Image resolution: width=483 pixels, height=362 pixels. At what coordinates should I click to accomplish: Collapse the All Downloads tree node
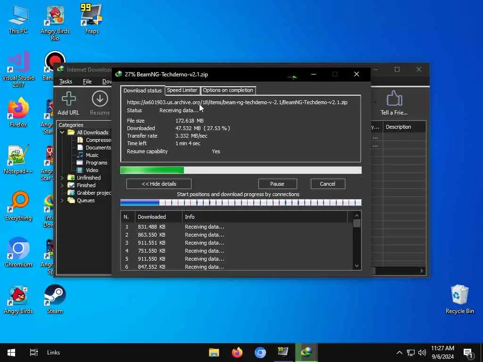click(x=62, y=132)
